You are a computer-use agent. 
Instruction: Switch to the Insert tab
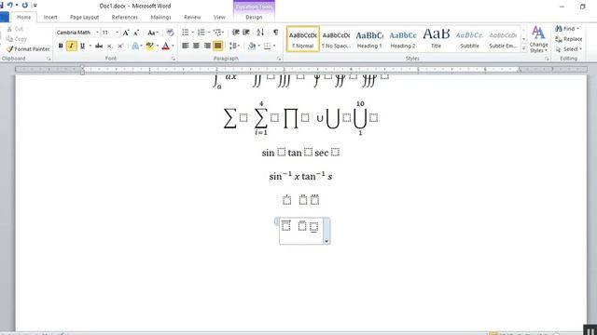coord(50,17)
